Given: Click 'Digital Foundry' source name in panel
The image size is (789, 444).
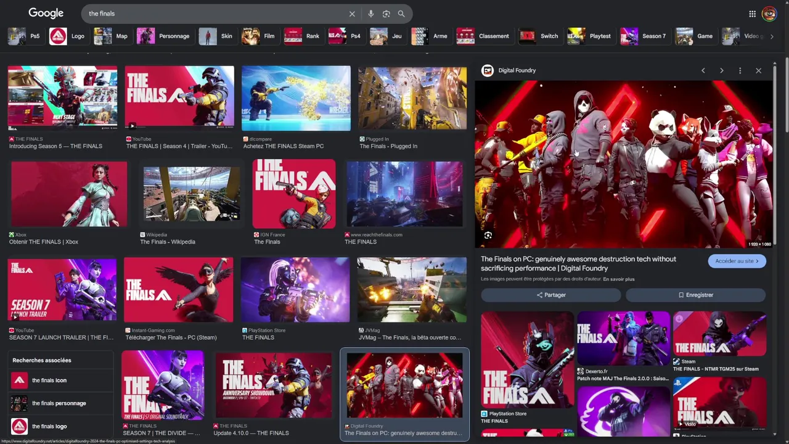Looking at the screenshot, I should pos(517,70).
